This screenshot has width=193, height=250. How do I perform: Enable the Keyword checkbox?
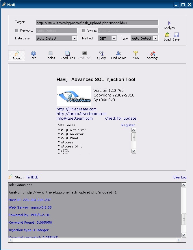(x=17, y=30)
